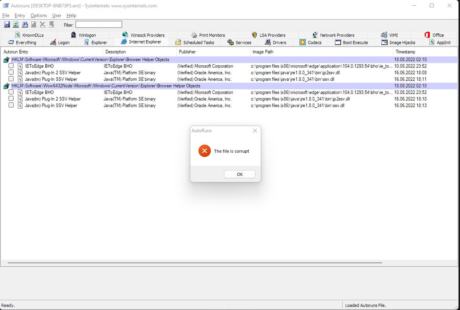Viewport: 460px width, 310px height.
Task: Select the HKLM\Software\Wow6432Node Browser Helper Objects row
Action: [x=234, y=86]
